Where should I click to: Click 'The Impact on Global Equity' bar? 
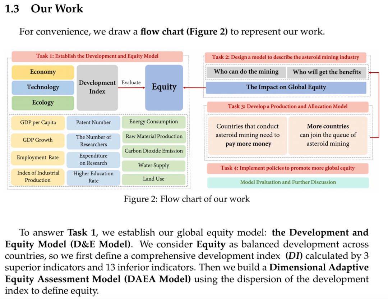(x=286, y=87)
